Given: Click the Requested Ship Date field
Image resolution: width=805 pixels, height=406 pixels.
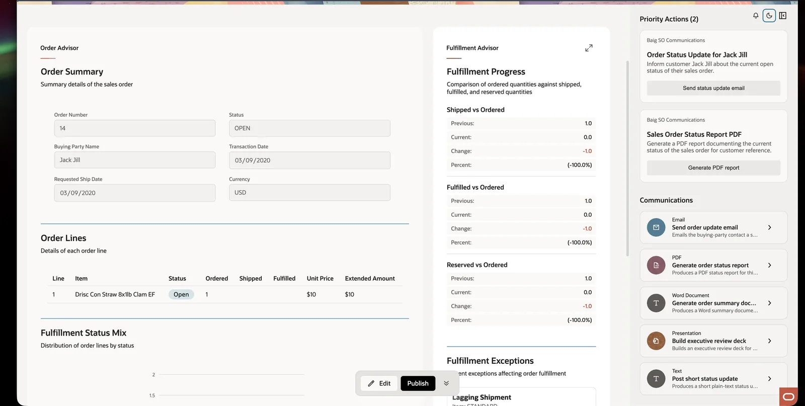Looking at the screenshot, I should (135, 193).
